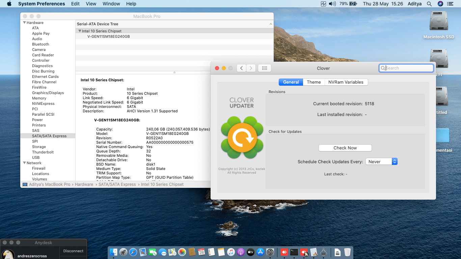
Task: Open Maps from the Dock
Action: (172, 252)
